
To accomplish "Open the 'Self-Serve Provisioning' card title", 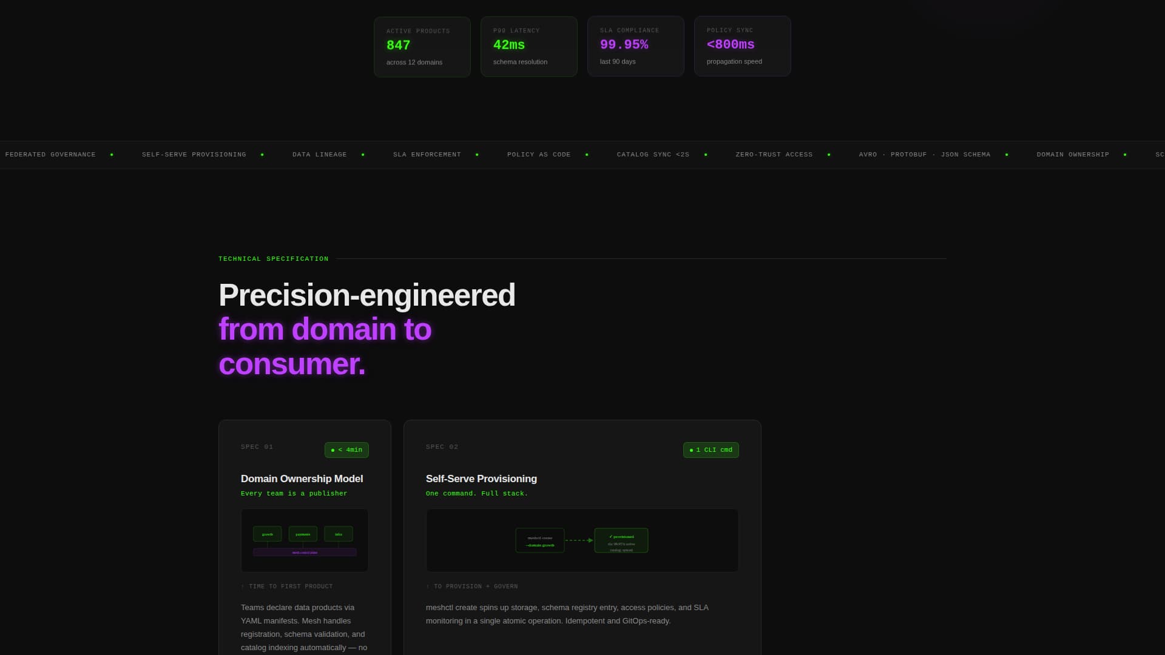I will point(481,479).
